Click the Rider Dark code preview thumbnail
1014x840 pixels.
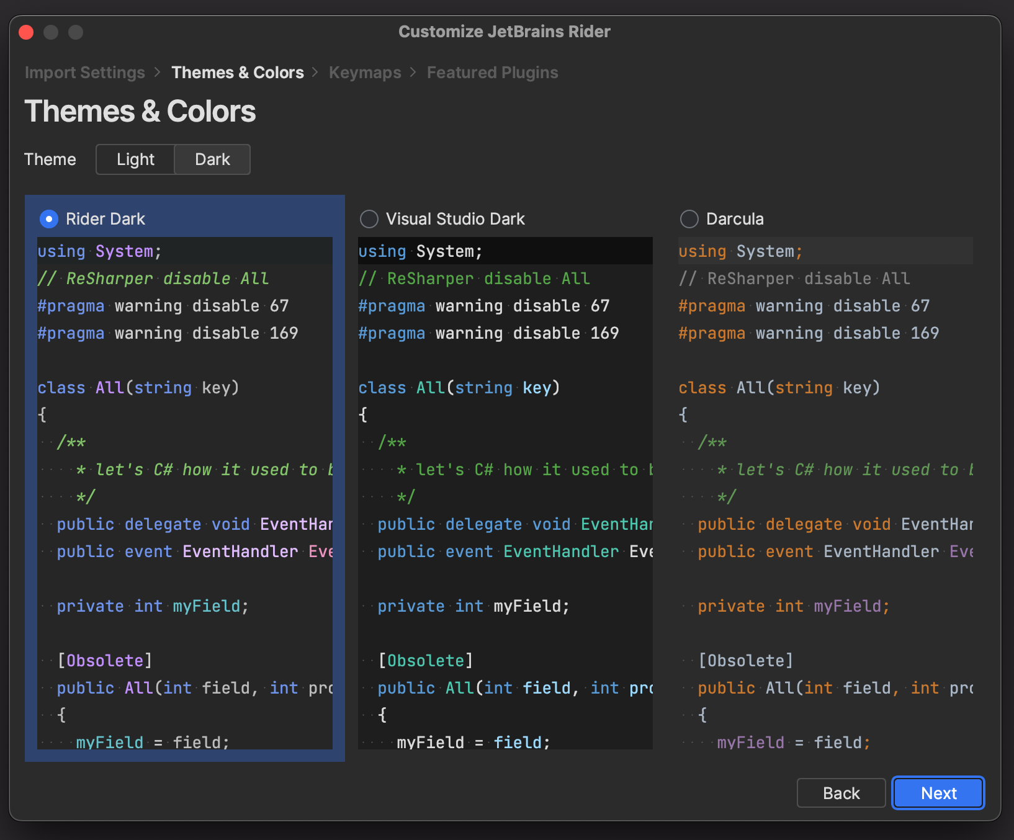[x=185, y=493]
